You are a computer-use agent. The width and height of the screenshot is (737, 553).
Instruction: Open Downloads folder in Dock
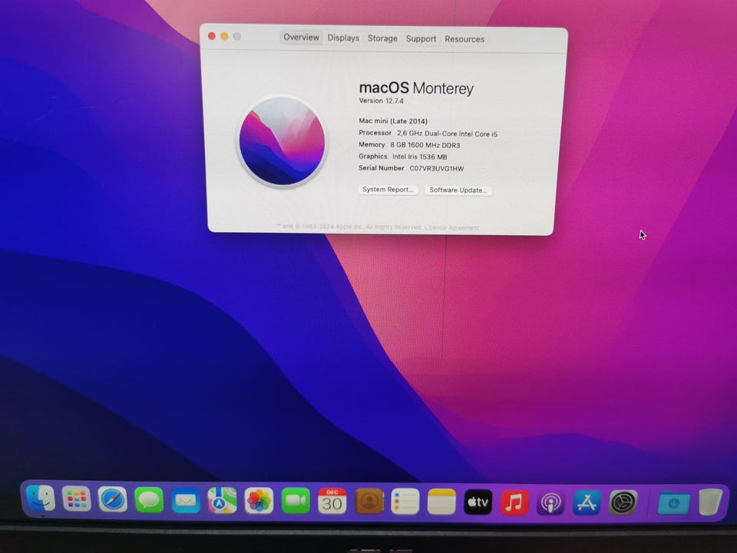coord(673,503)
